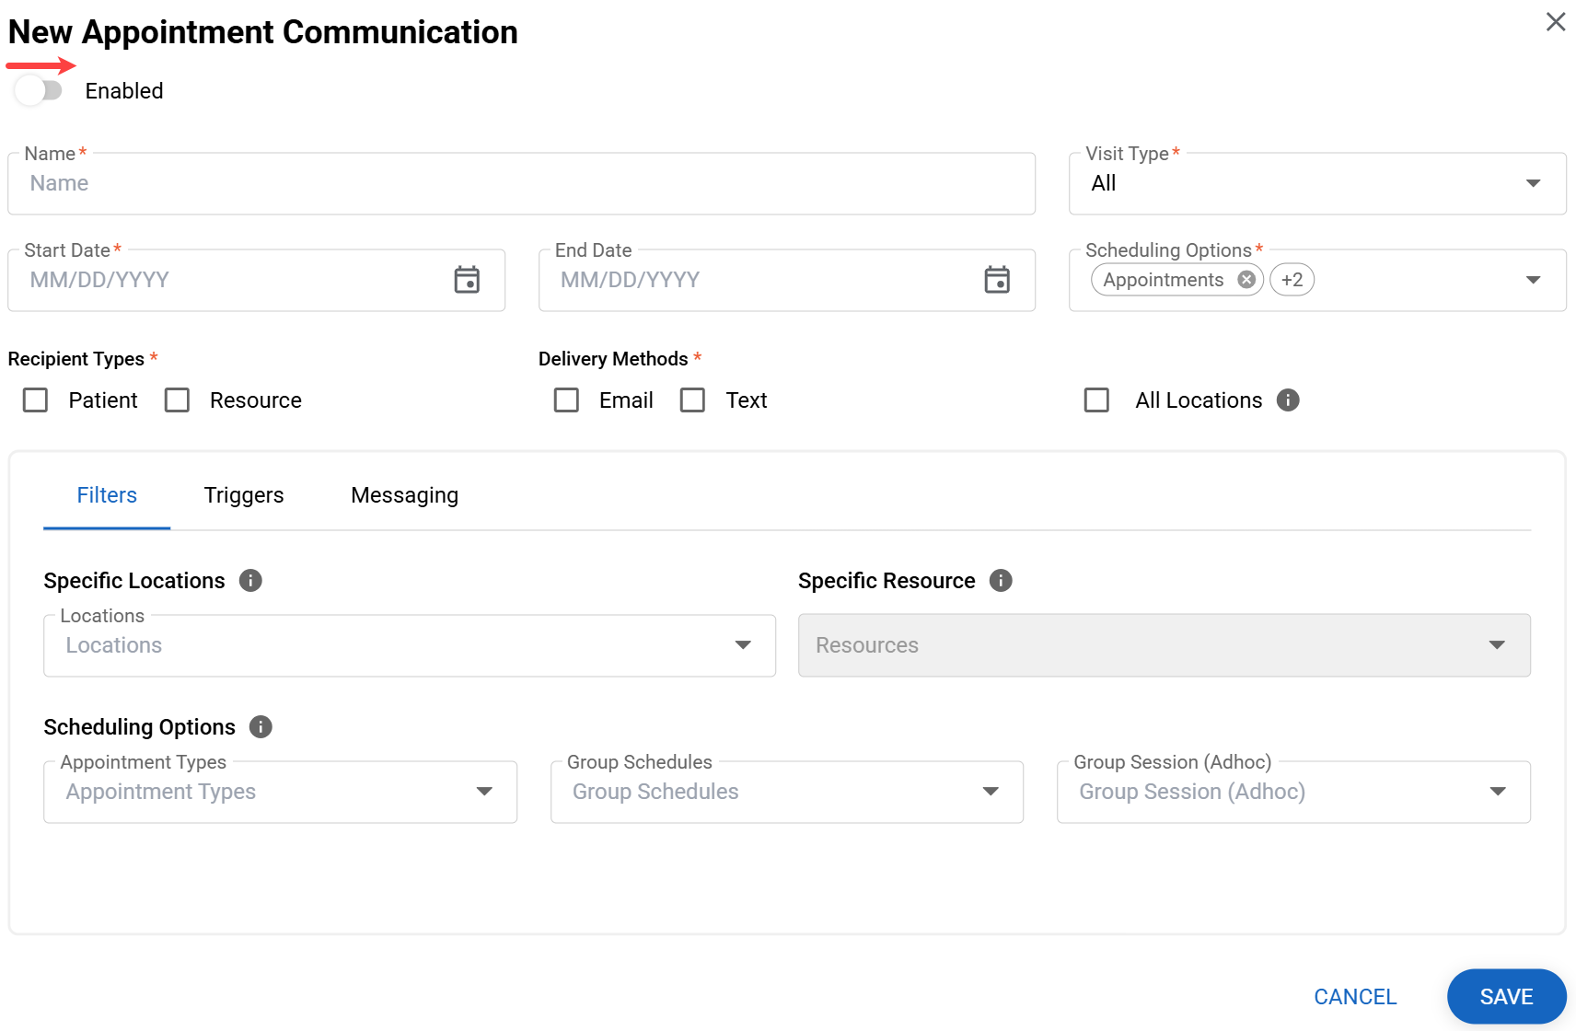Expand the Appointment Types dropdown
This screenshot has height=1031, width=1576.
[x=280, y=792]
